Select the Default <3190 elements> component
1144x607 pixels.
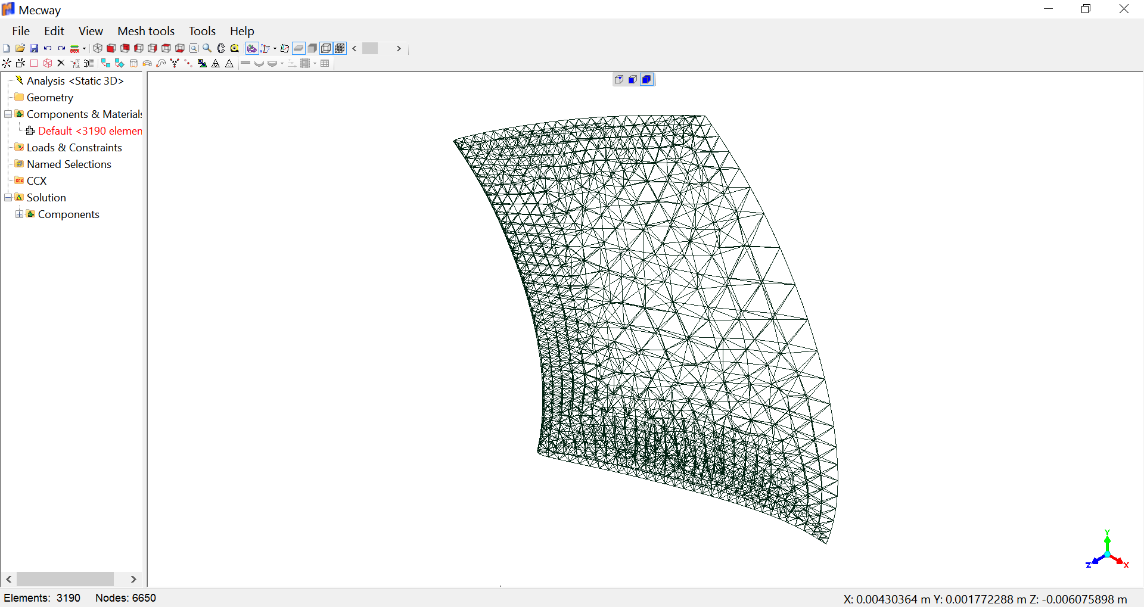(90, 130)
